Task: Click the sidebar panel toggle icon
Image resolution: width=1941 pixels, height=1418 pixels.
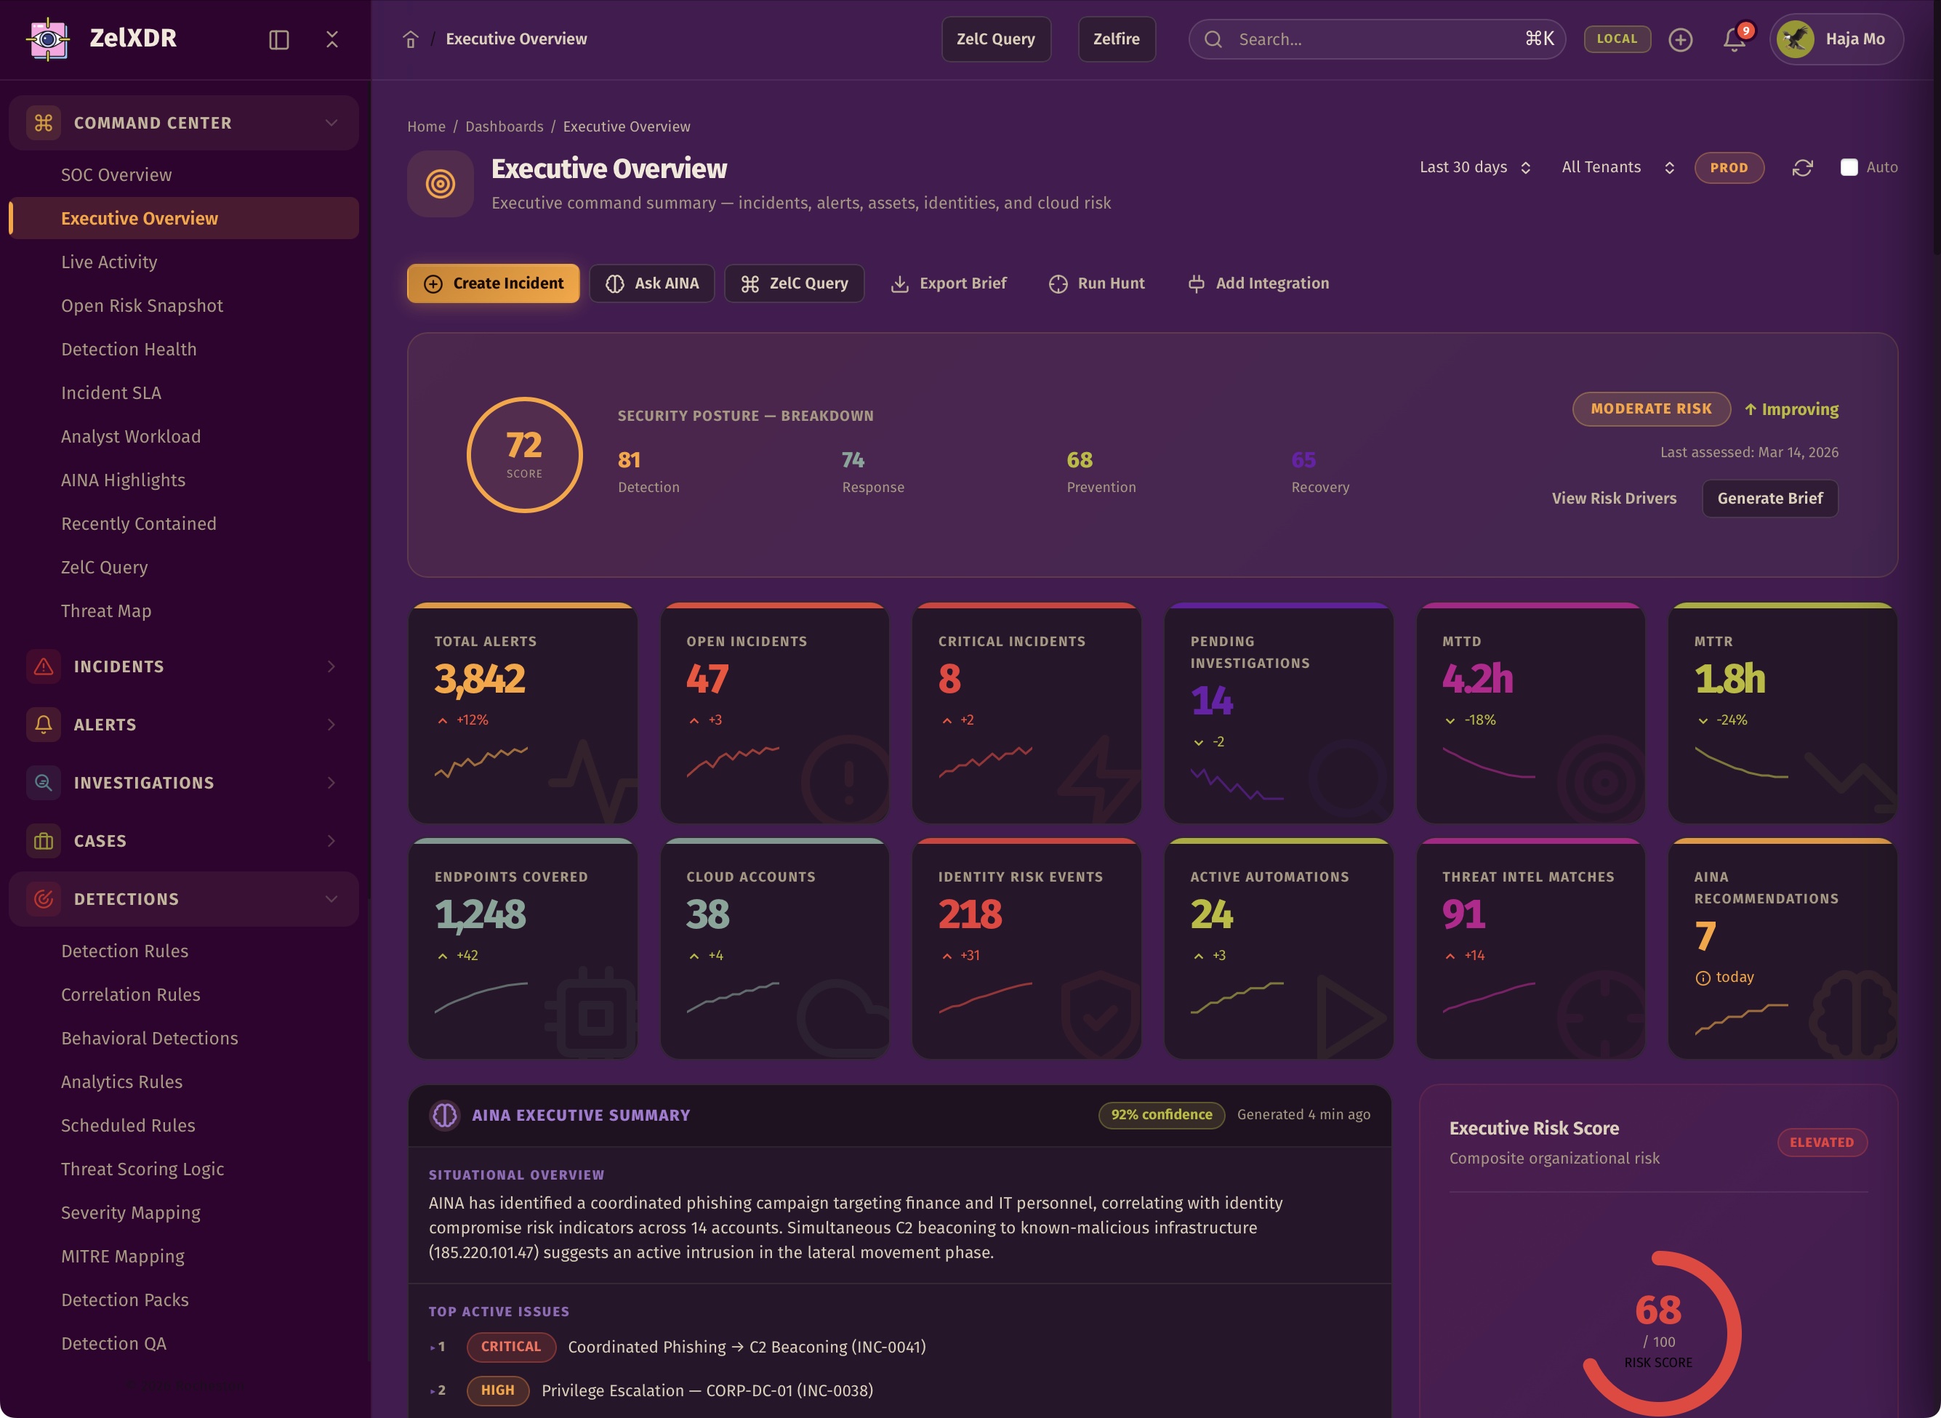Action: (x=279, y=39)
